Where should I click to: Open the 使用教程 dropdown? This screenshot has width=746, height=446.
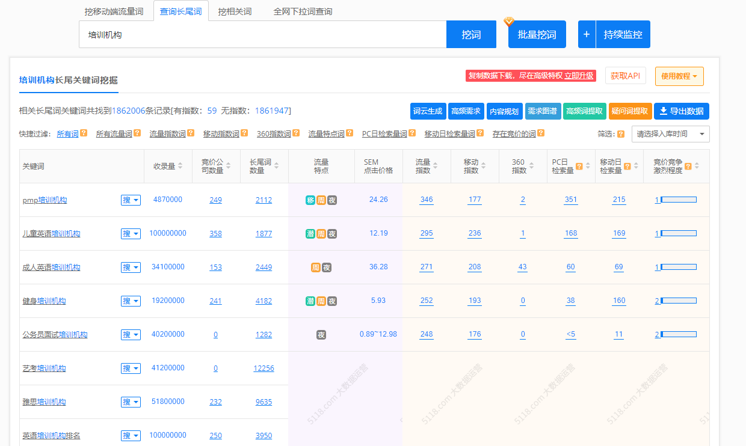(679, 77)
